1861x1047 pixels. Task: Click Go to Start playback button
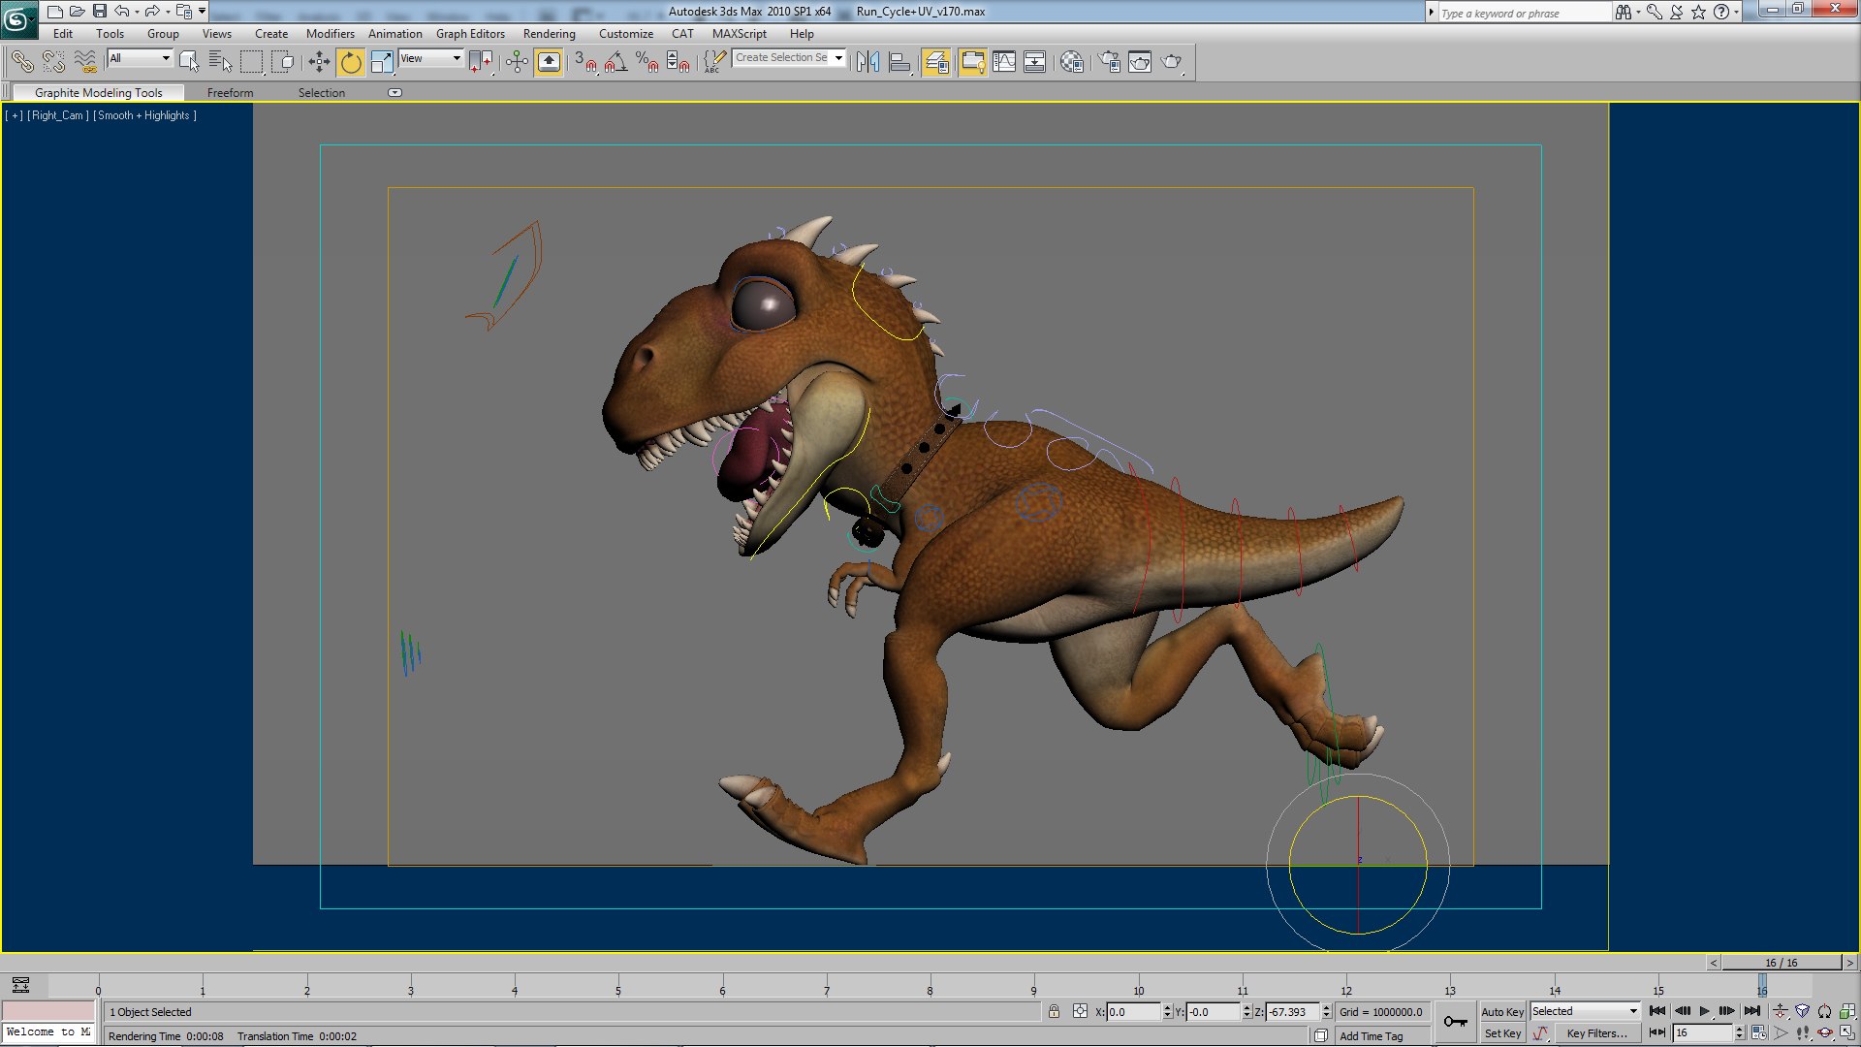coord(1657,1011)
